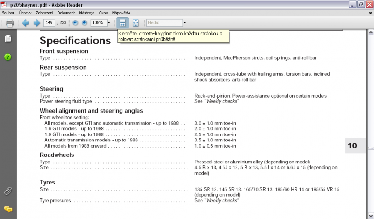
Task: Open the Comments panel icon
Action: (x=8, y=209)
